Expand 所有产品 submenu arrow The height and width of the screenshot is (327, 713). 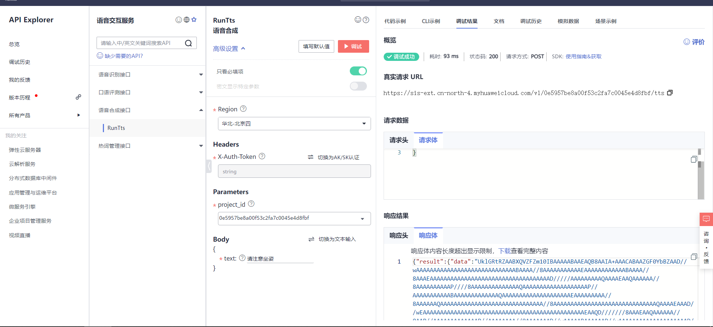(x=78, y=115)
